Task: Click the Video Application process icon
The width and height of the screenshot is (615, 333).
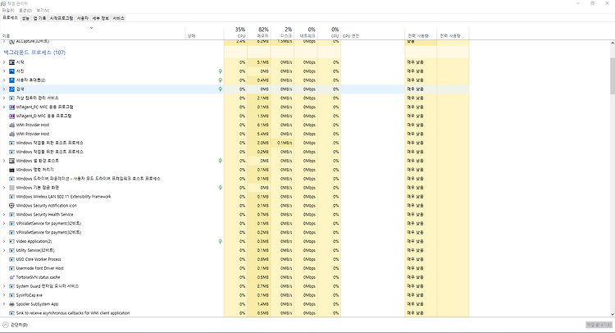Action: tap(11, 242)
